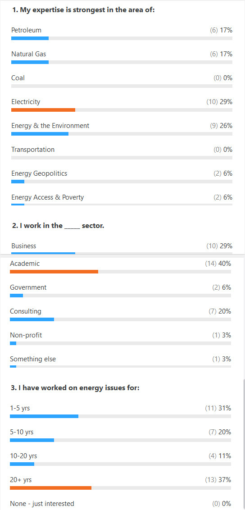Click the Energy Geopolitics label
Image resolution: width=245 pixels, height=510 pixels.
[39, 173]
